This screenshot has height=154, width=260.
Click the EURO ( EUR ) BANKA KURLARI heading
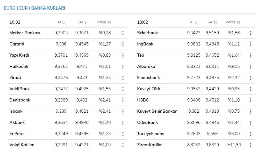[34, 8]
